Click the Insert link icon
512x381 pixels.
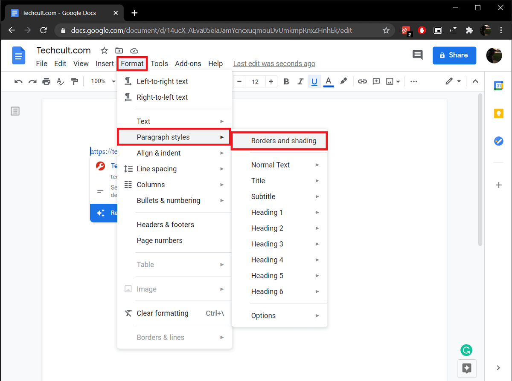(x=362, y=81)
